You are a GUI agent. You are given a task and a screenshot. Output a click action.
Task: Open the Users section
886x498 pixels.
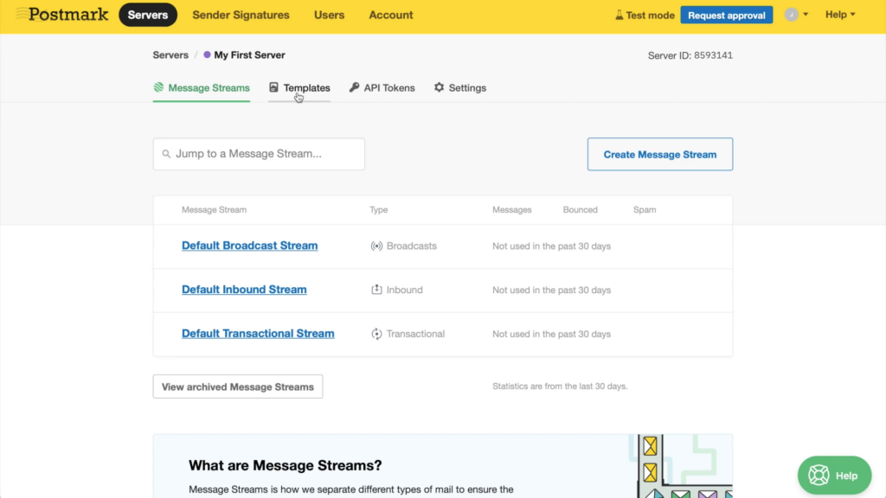pyautogui.click(x=329, y=15)
